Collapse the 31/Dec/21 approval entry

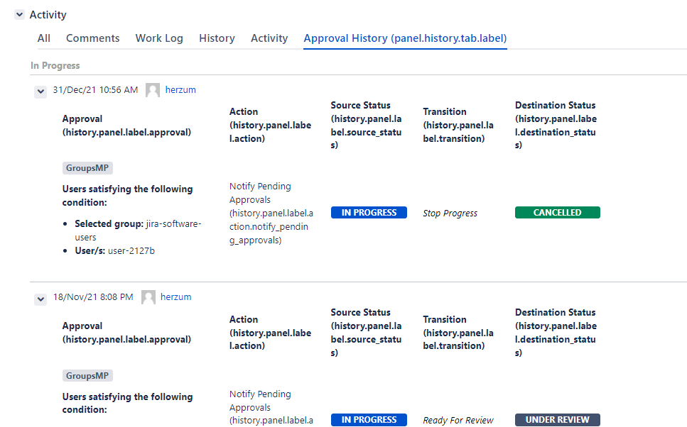[40, 91]
